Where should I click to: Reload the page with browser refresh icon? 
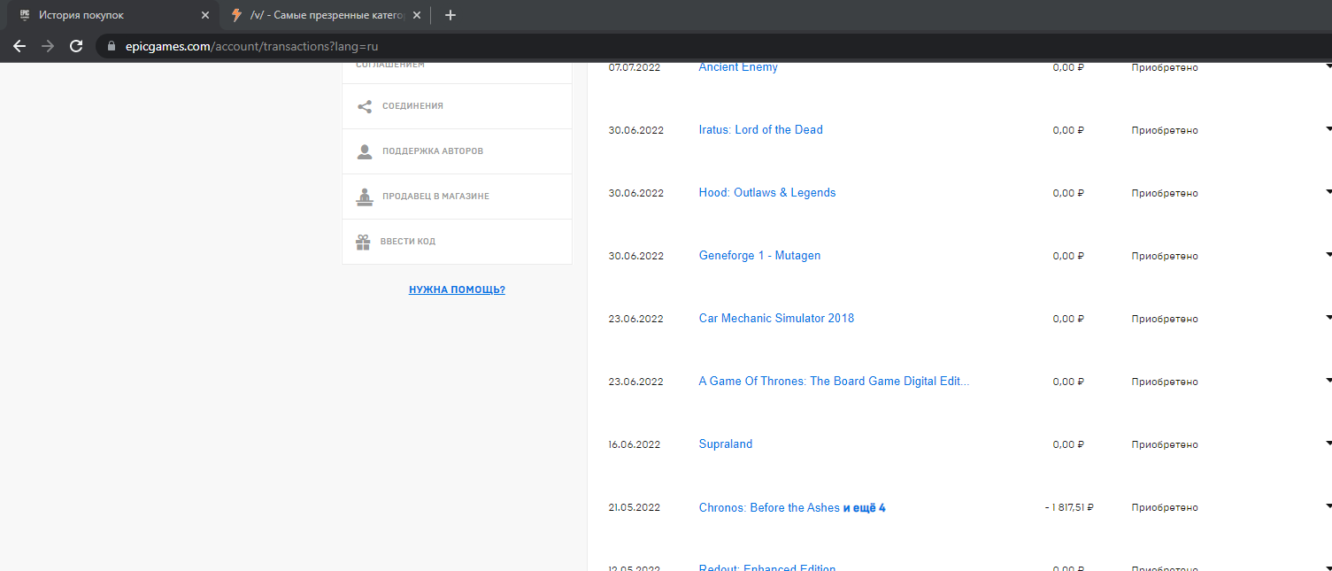[76, 46]
